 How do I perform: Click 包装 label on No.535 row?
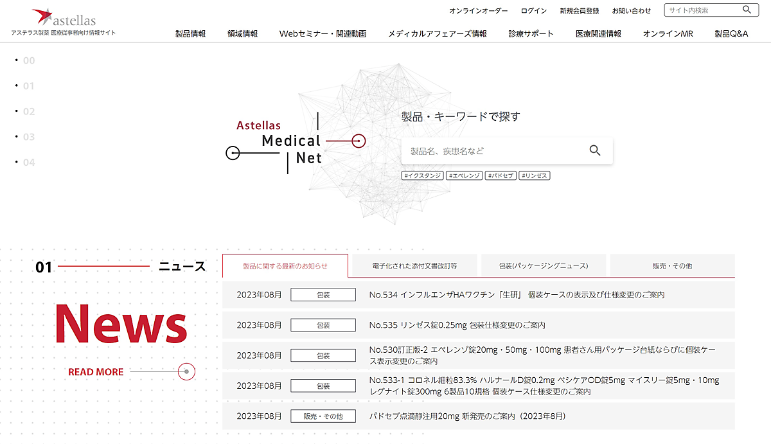[323, 325]
